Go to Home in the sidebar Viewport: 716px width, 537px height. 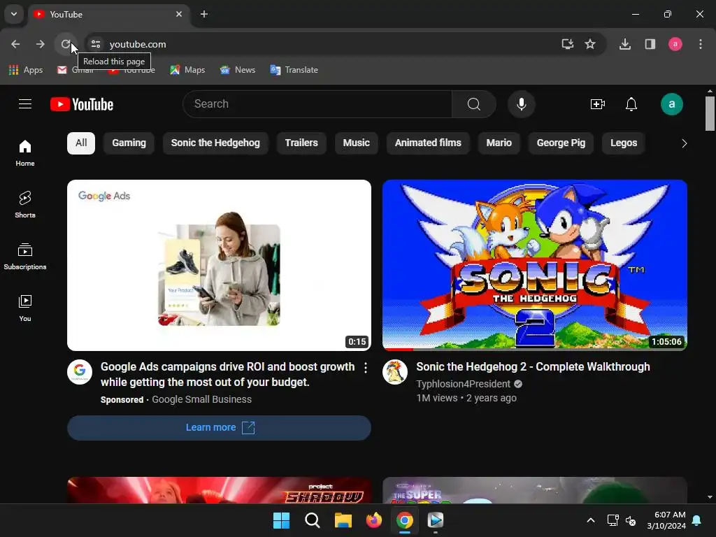click(25, 153)
